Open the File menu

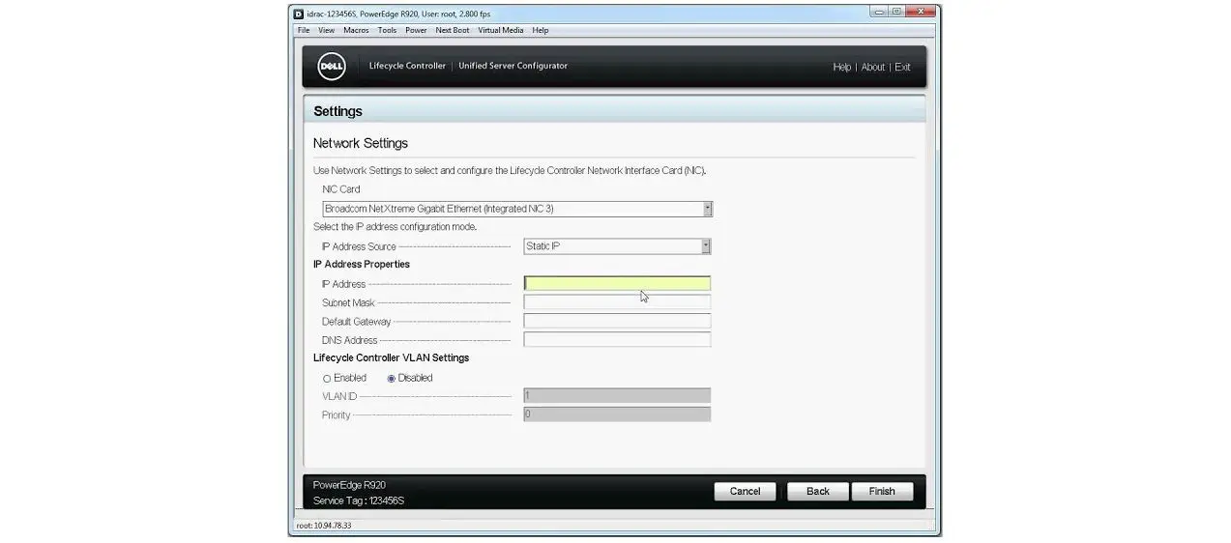pyautogui.click(x=304, y=30)
